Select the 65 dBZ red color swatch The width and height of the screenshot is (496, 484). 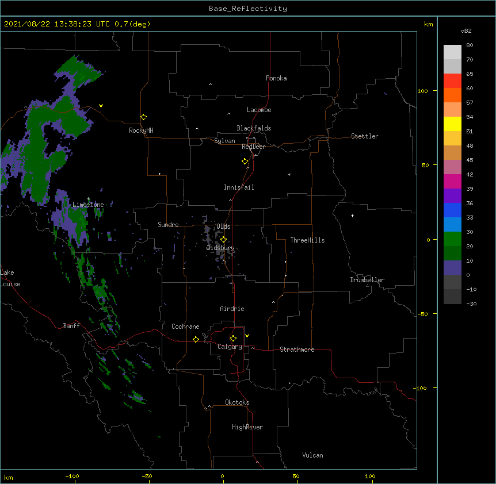(452, 80)
